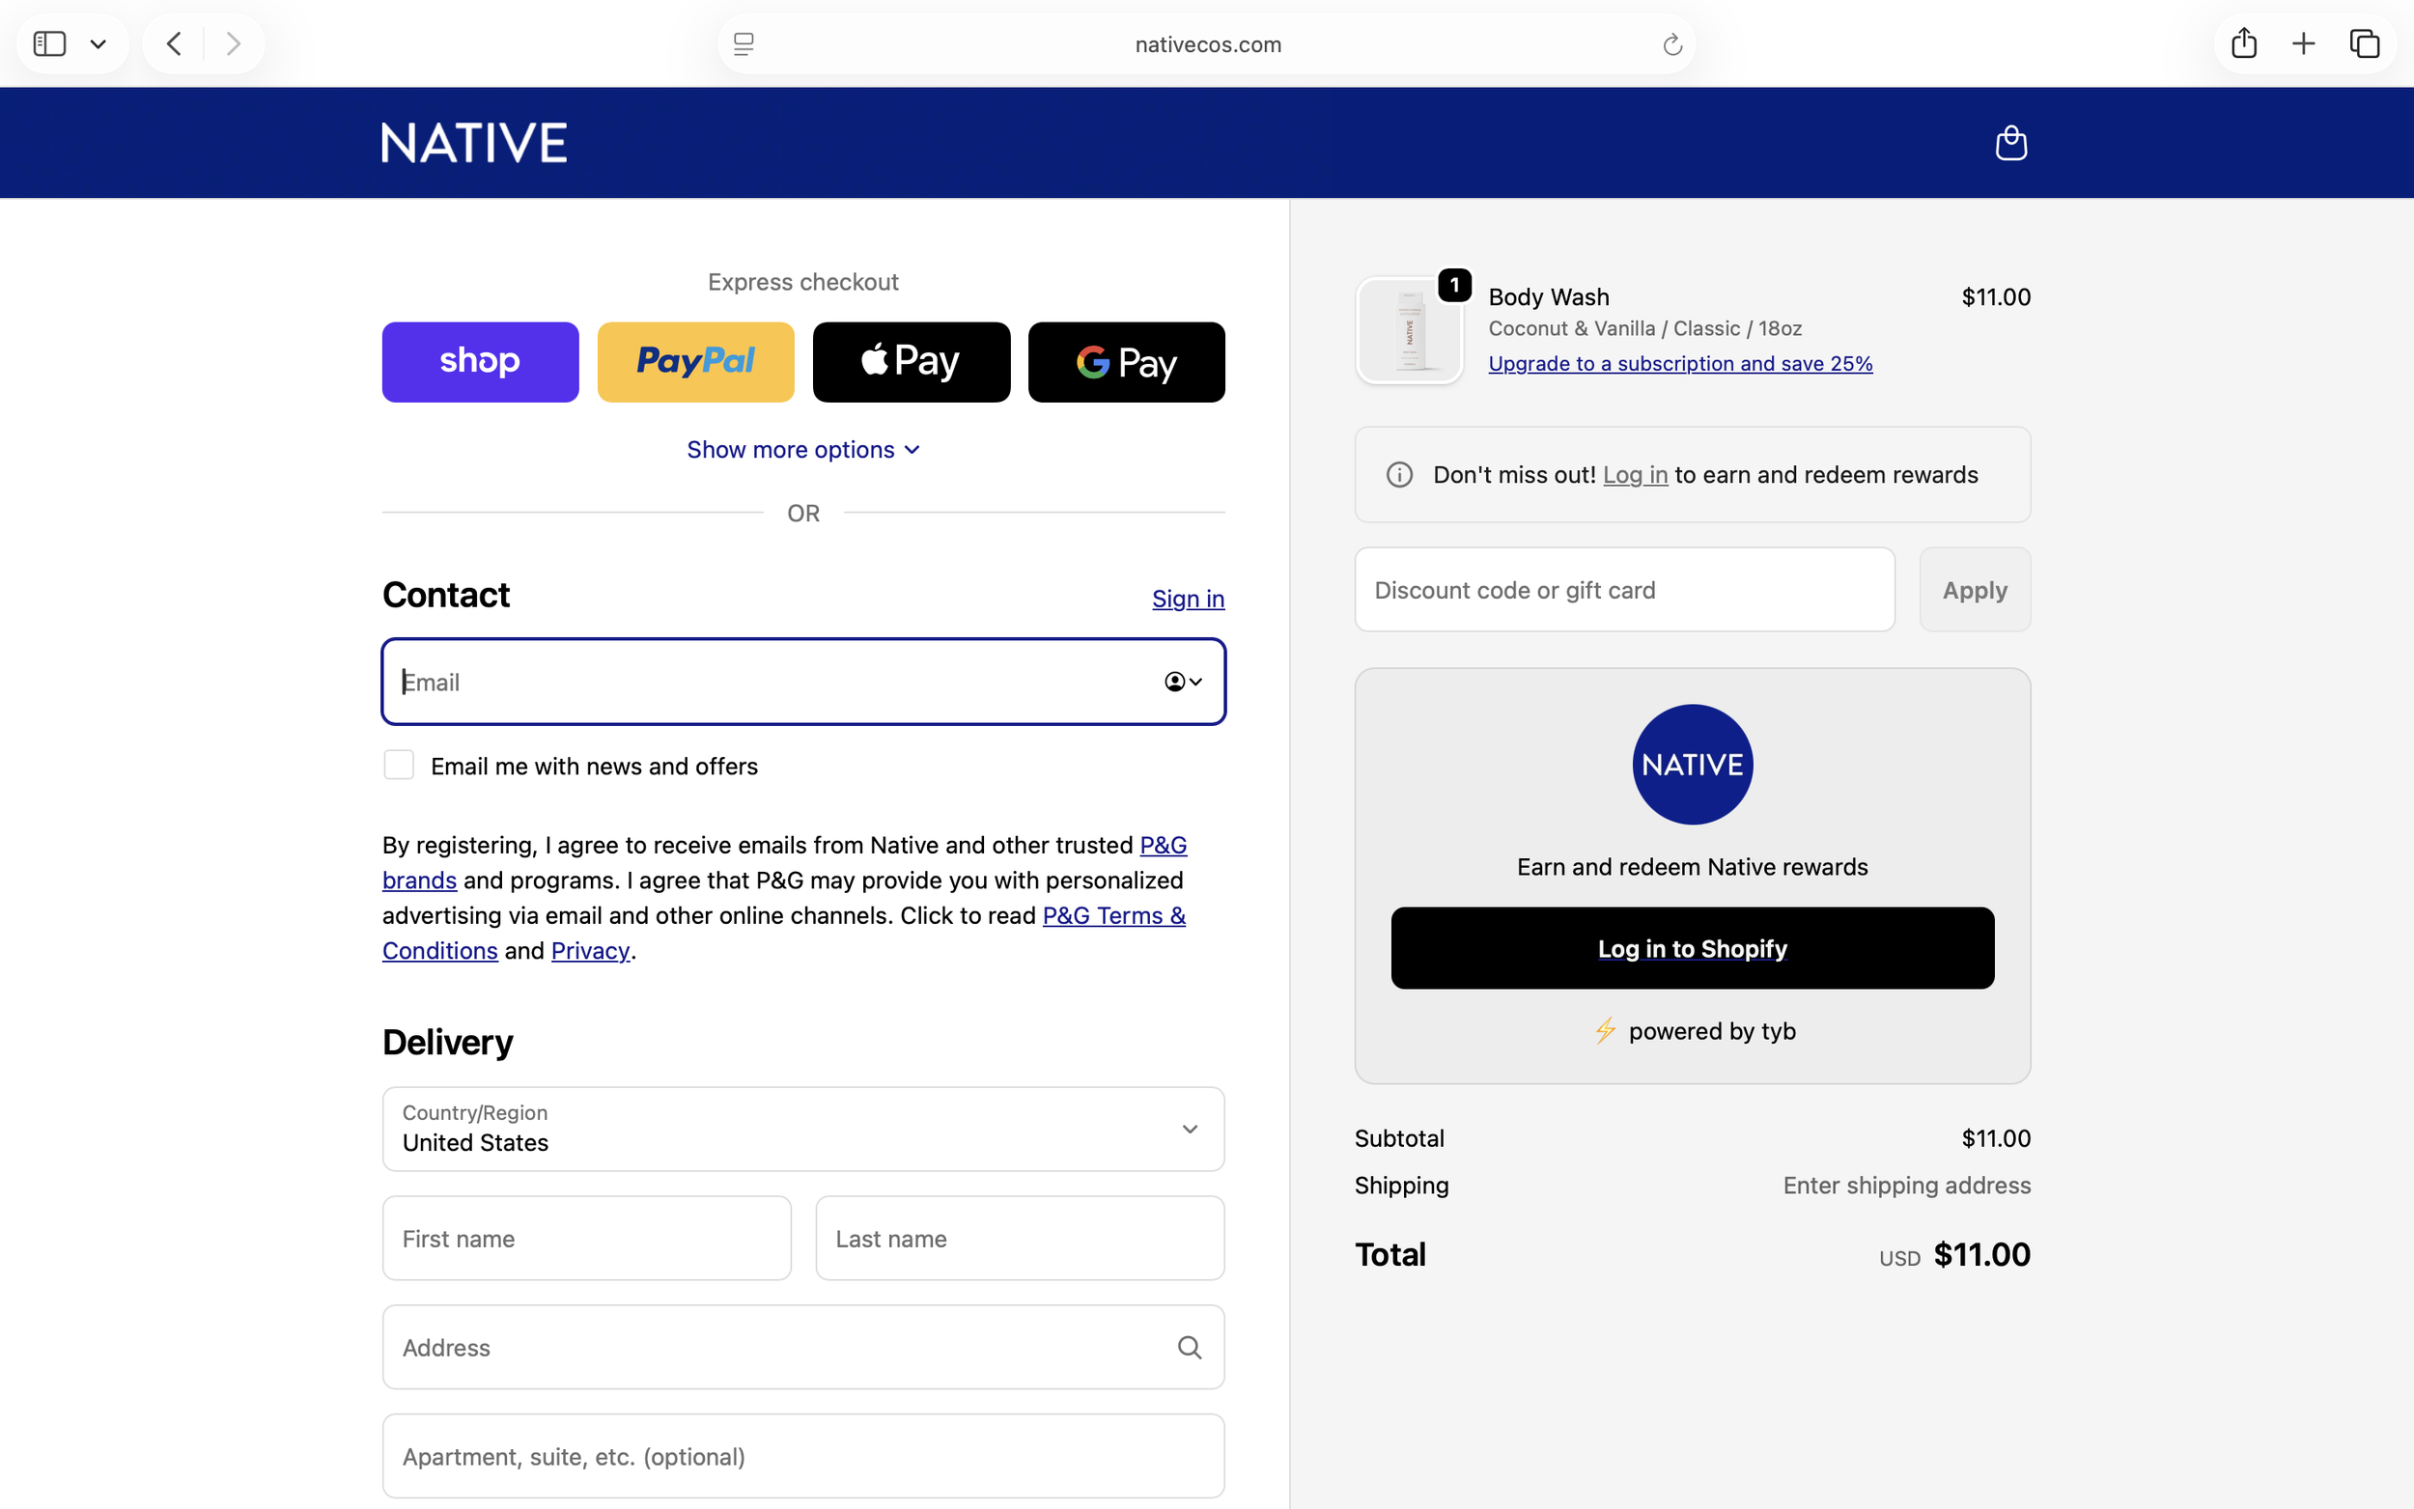Click the Address search magnifier icon

click(x=1189, y=1348)
